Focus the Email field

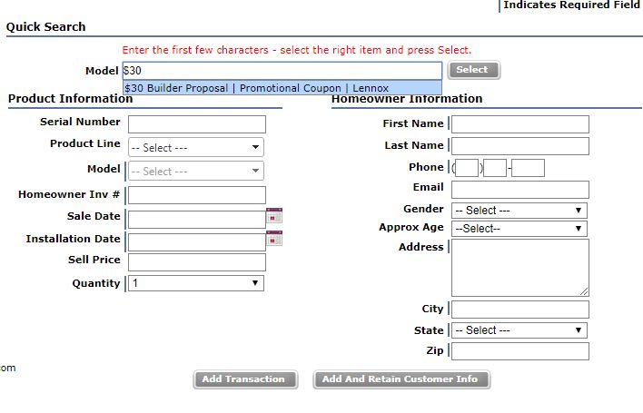(x=520, y=190)
